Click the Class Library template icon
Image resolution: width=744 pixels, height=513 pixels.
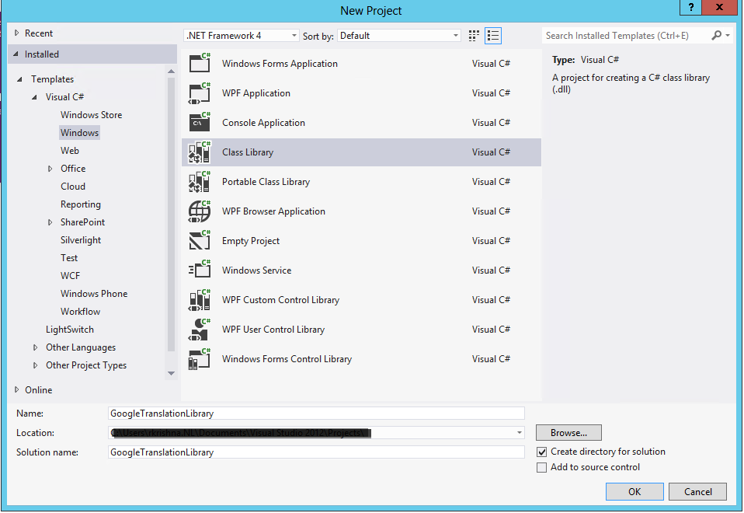point(199,152)
